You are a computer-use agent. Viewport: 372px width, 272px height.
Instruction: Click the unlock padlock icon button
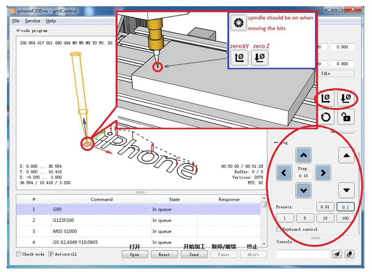coord(346,117)
